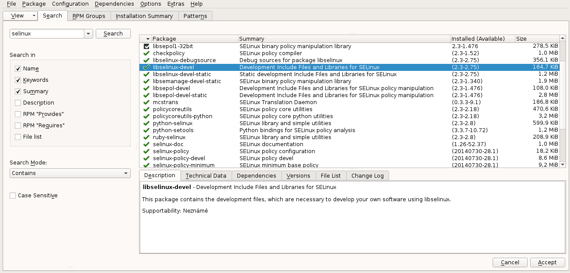The width and height of the screenshot is (570, 273).
Task: Click the selinux search input field
Action: [x=46, y=34]
